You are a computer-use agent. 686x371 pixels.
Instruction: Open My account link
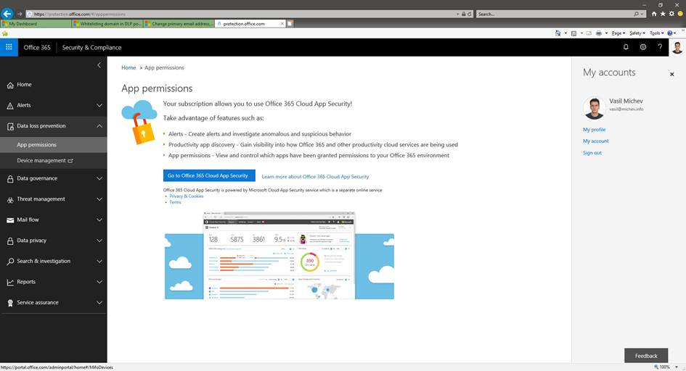point(595,141)
